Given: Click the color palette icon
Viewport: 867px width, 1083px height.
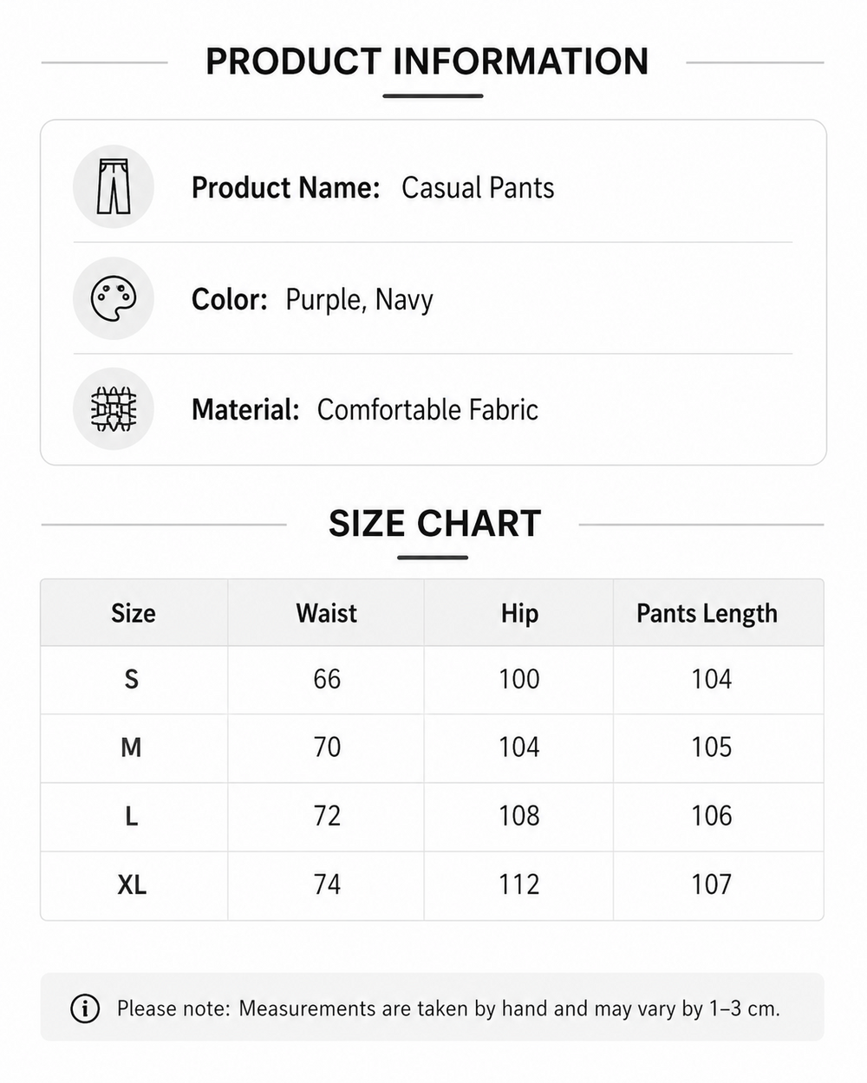Looking at the screenshot, I should (x=114, y=298).
